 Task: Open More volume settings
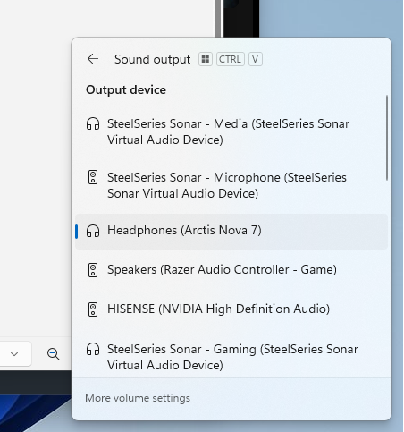tap(138, 398)
